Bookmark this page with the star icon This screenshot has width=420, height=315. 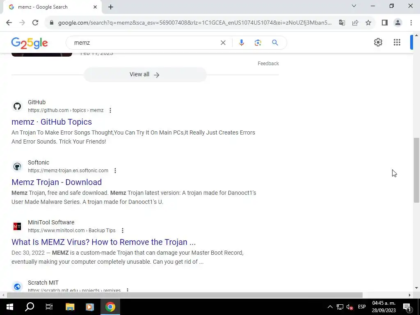(x=368, y=23)
